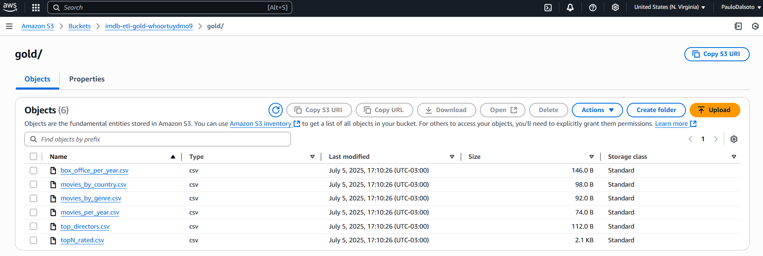Go to previous page of objects
Screen dimensions: 763x256
[x=690, y=139]
